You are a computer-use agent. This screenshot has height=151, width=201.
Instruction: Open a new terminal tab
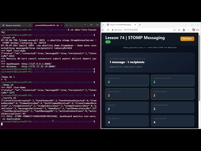coord(67,25)
